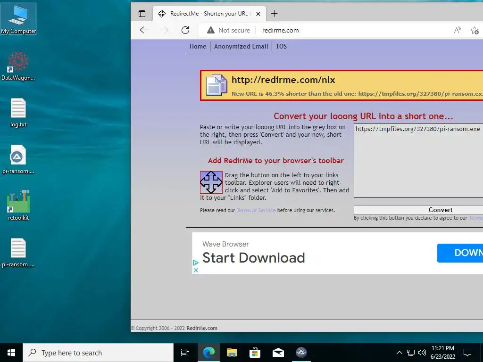Click the AutoIt app taskbar icon
Image resolution: width=483 pixels, height=362 pixels.
click(301, 353)
